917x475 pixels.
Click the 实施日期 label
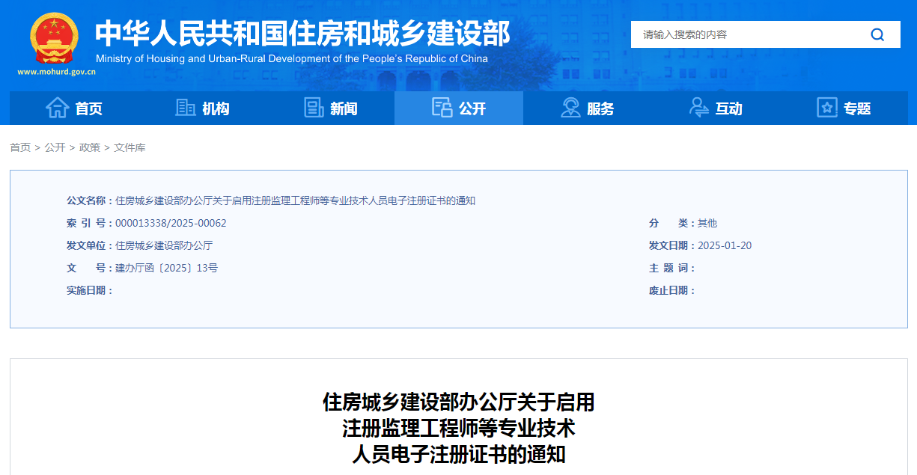[x=90, y=290]
